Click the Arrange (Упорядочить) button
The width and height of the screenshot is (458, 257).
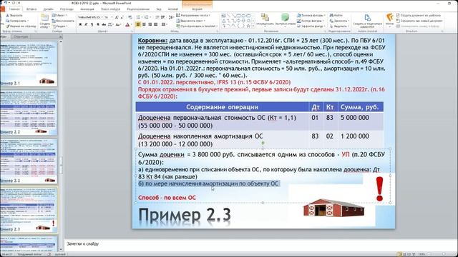[x=265, y=19]
